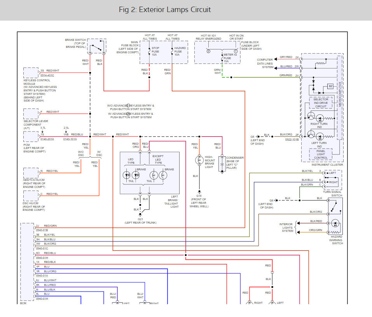
Task: Open the 0140-201A connector link
Action: tap(47, 139)
